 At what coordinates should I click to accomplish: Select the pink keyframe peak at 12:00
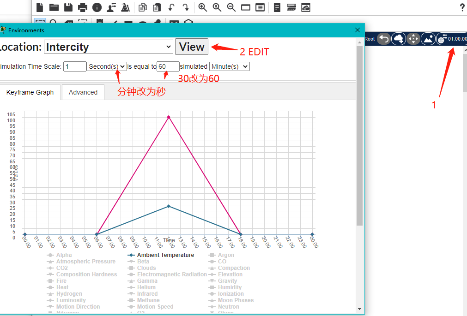coord(169,117)
